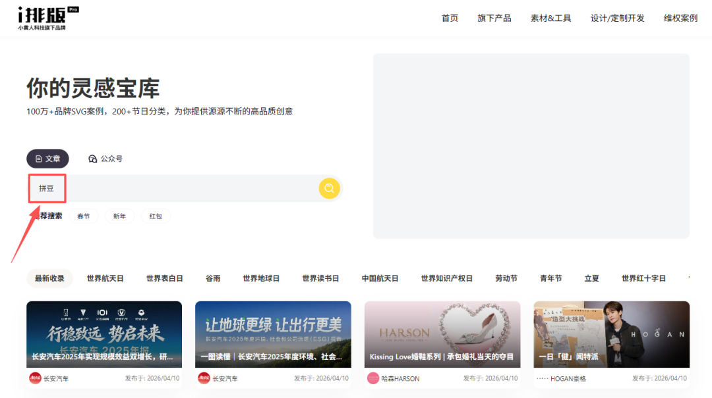The height and width of the screenshot is (398, 712).
Task: Select the 中国航天日 category
Action: coord(380,278)
